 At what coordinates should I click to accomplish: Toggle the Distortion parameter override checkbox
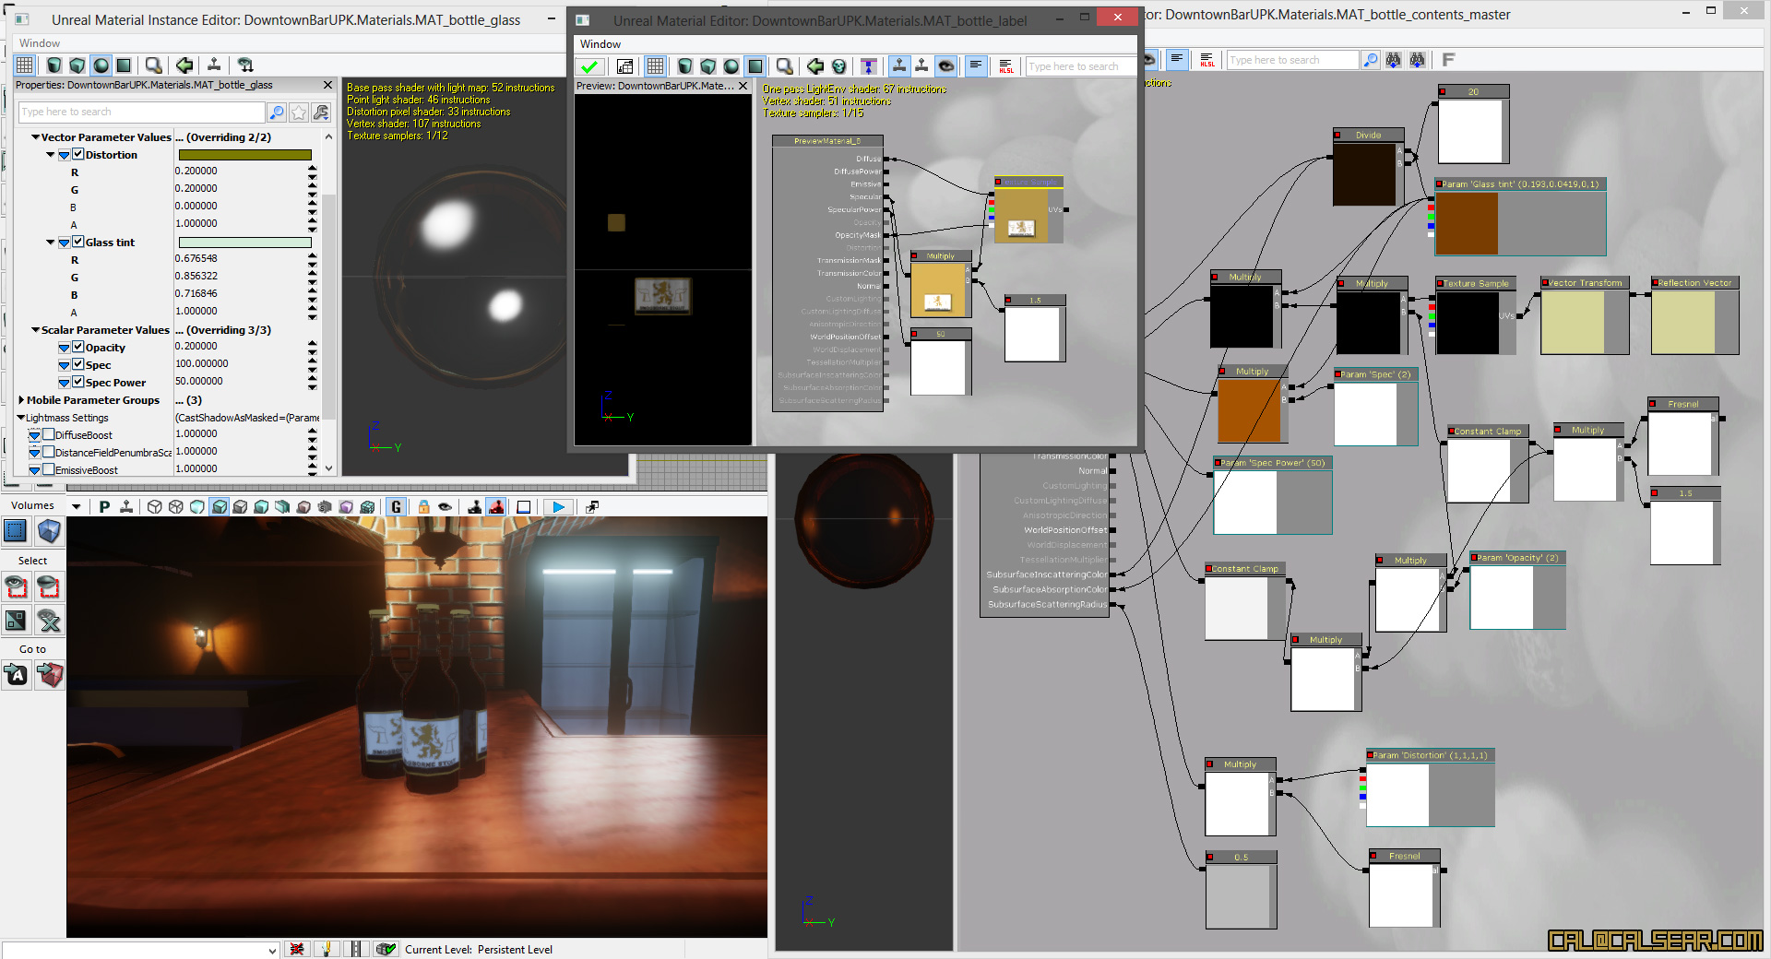(78, 155)
